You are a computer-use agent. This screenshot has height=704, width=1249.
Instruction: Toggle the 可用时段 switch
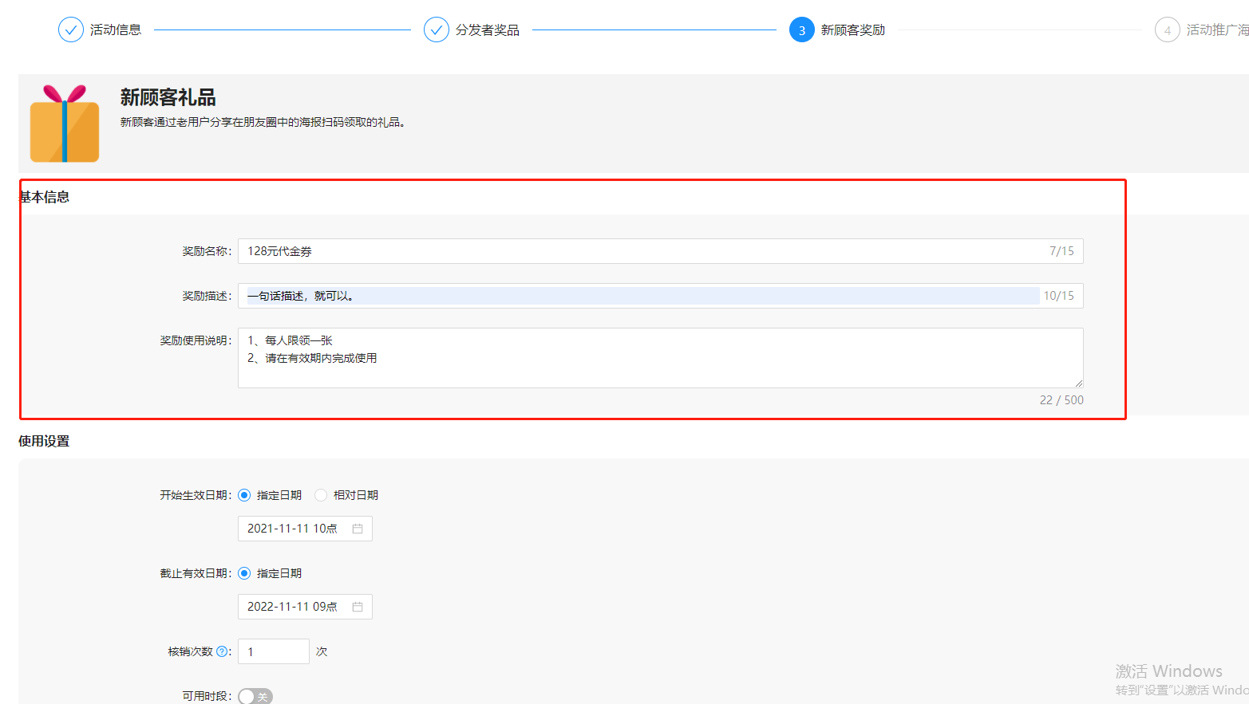click(255, 696)
